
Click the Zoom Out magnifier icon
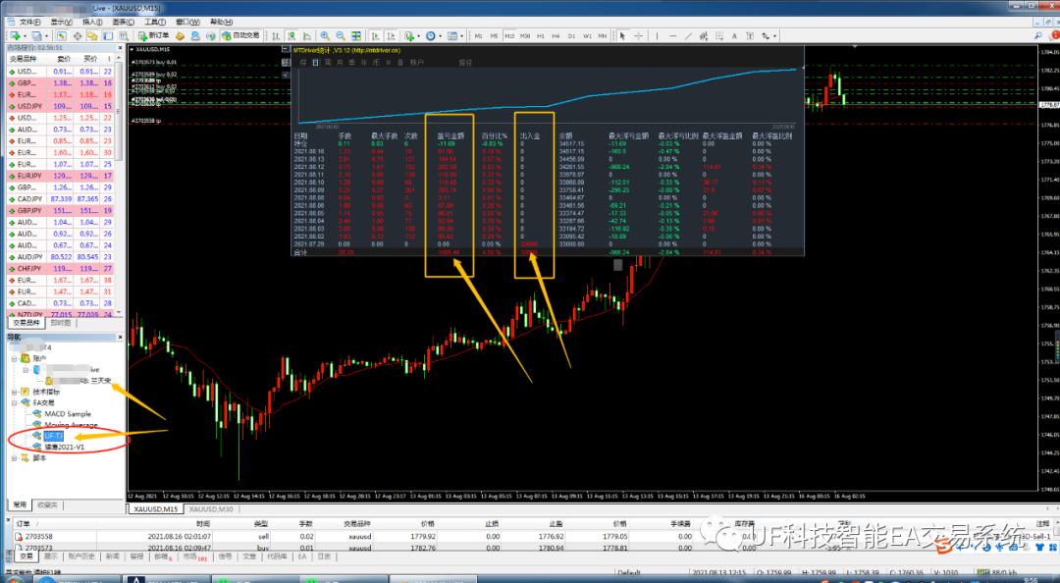(340, 35)
